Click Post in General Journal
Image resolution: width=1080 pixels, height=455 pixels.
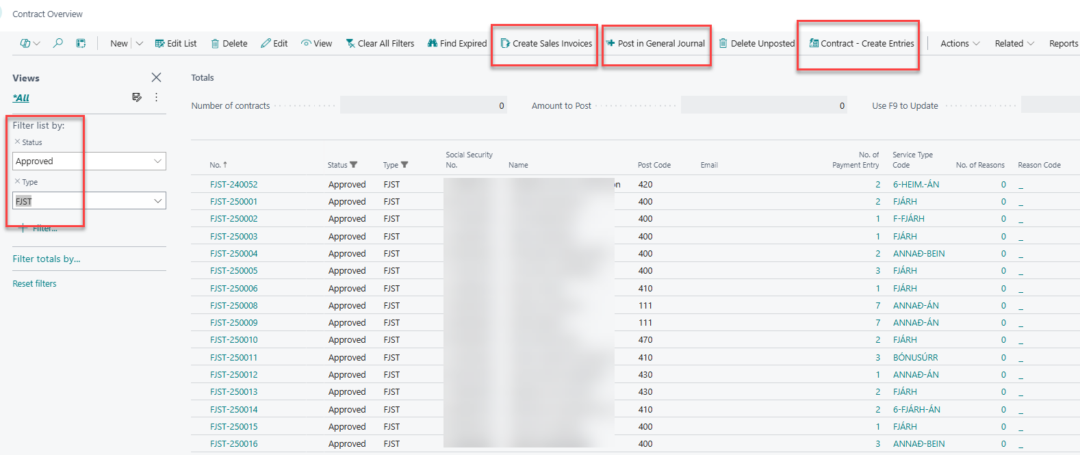(655, 43)
